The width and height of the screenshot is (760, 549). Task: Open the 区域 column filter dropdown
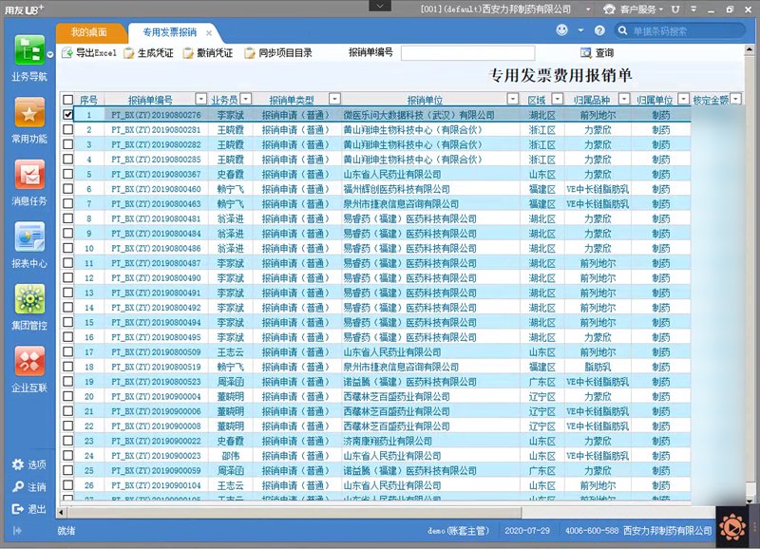[558, 99]
